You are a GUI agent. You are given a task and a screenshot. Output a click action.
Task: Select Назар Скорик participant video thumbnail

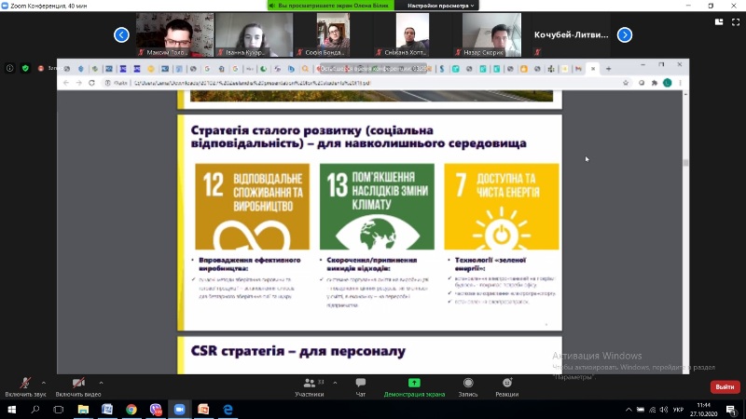(x=491, y=34)
